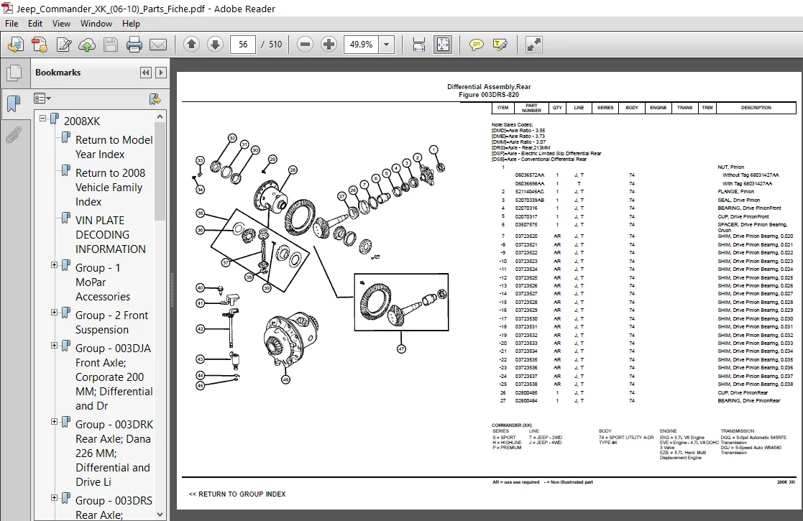Select Return to Model Year Index bookmark

114,147
